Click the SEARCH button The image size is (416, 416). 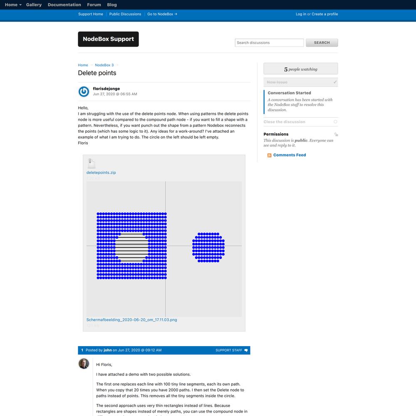pyautogui.click(x=322, y=43)
